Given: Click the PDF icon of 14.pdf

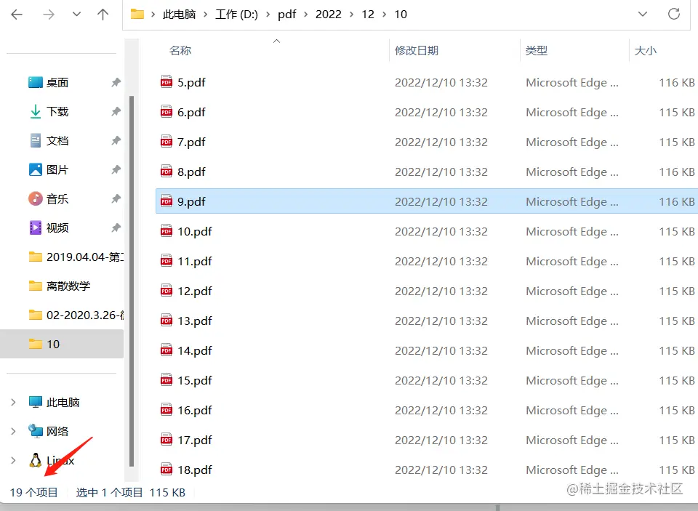Looking at the screenshot, I should (x=167, y=350).
